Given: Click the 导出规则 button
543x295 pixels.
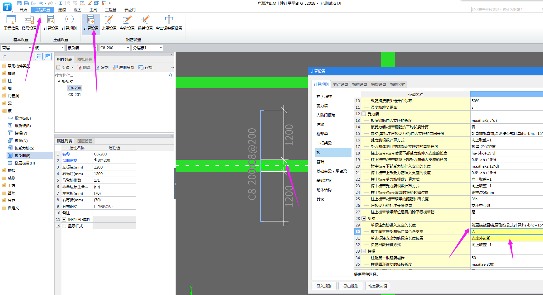Looking at the screenshot, I should click(x=351, y=286).
